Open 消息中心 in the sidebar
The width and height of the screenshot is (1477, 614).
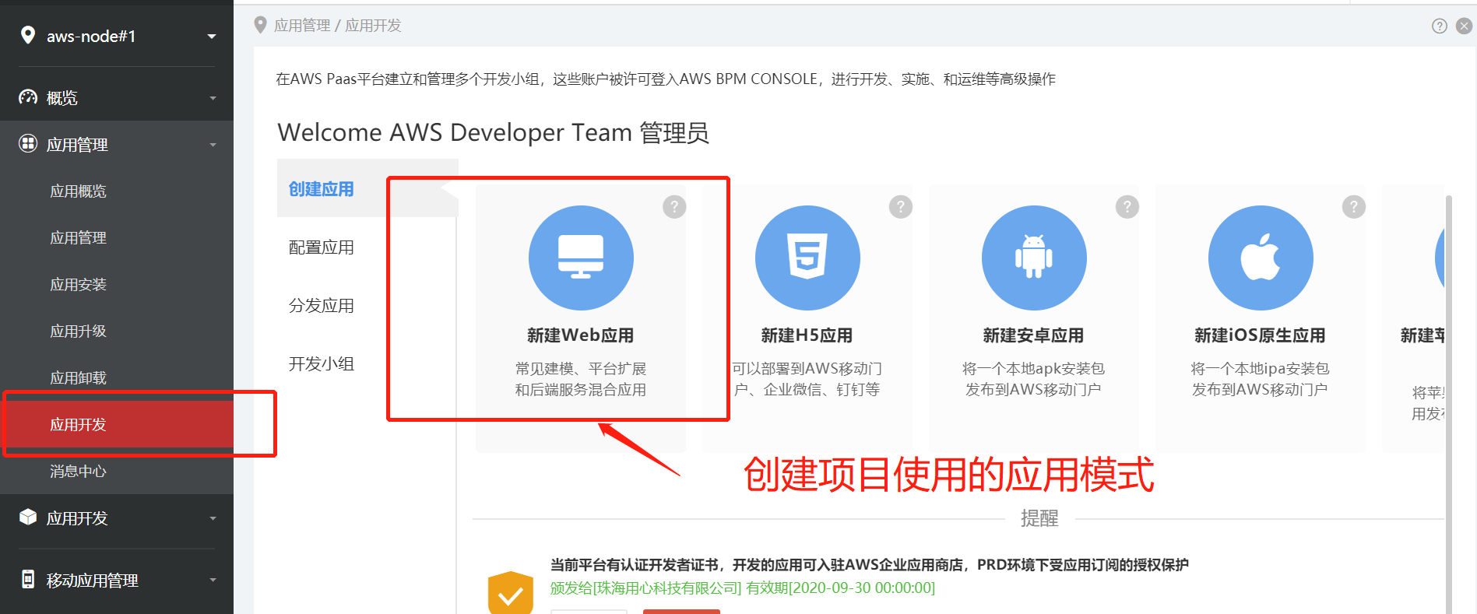coord(78,472)
